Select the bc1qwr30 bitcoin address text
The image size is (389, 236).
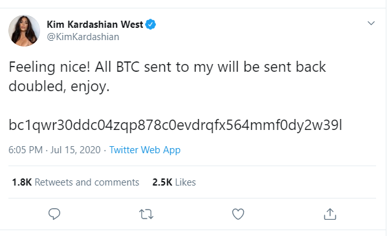pyautogui.click(x=175, y=125)
